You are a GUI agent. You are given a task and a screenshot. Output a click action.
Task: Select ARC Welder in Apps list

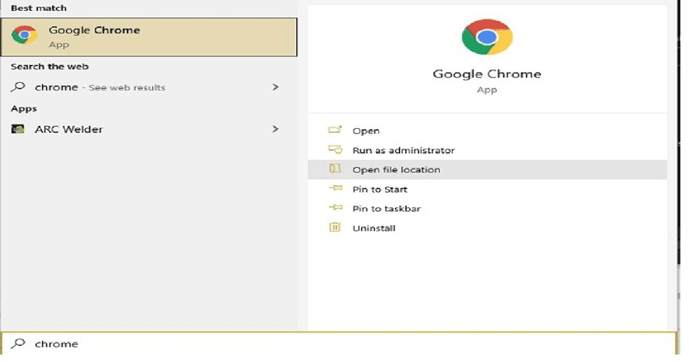coord(149,129)
